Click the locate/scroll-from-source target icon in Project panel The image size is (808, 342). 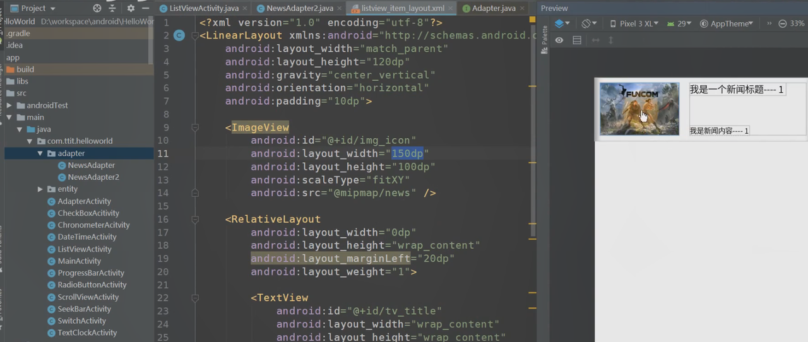[97, 8]
